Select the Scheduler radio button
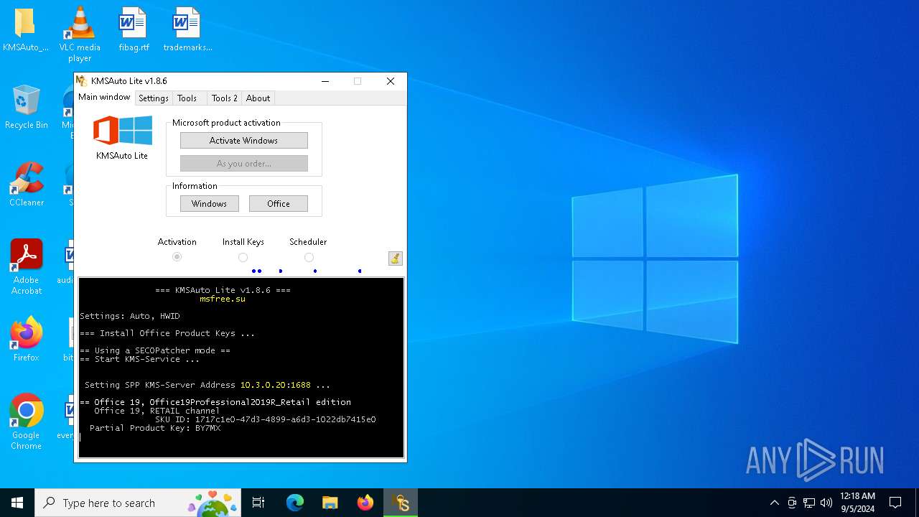 pos(309,257)
